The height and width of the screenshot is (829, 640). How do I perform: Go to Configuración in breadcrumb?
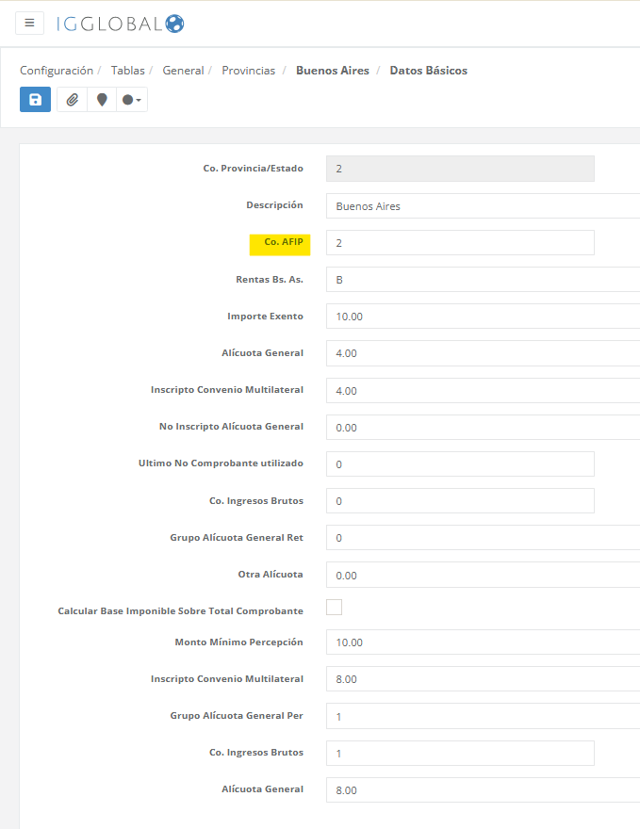tap(57, 71)
